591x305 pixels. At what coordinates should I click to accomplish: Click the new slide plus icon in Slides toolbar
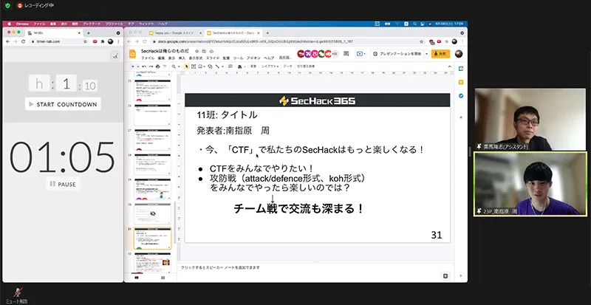(133, 66)
